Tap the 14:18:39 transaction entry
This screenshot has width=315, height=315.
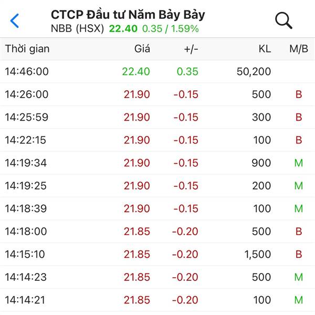click(x=157, y=208)
